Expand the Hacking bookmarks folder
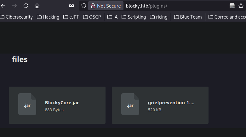The image size is (246, 137). [48, 17]
